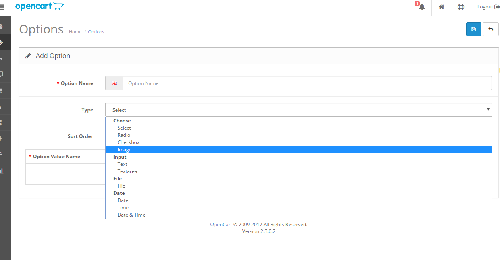Click the Version 2.3.0.2 footer text
The height and width of the screenshot is (260, 500).
pos(259,231)
